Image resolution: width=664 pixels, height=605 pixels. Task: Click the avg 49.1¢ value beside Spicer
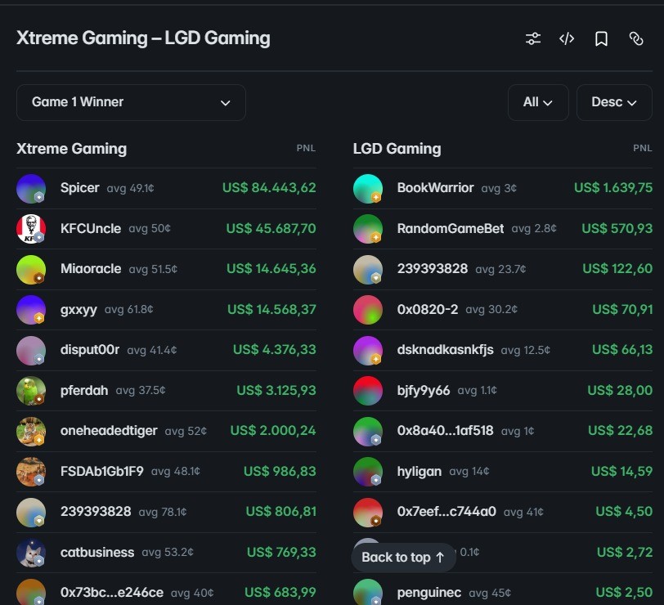click(x=131, y=188)
